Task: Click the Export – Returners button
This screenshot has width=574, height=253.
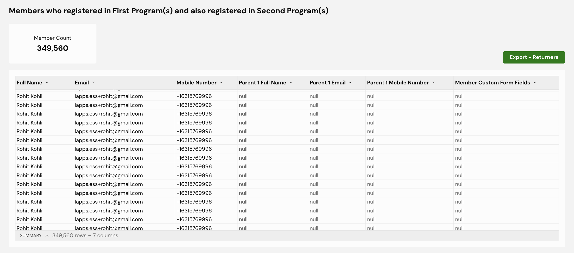Action: [534, 57]
